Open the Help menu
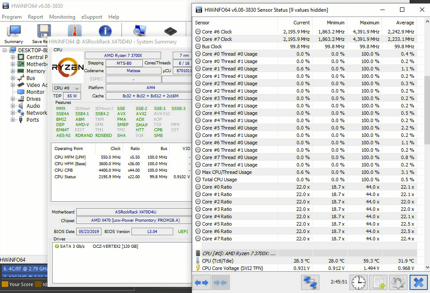Screen dimensions: 430x293 pyautogui.click(x=114, y=17)
